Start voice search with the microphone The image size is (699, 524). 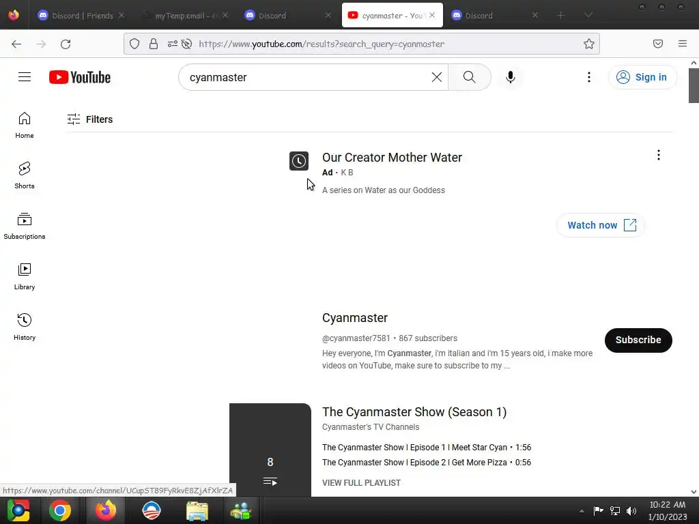coord(511,77)
